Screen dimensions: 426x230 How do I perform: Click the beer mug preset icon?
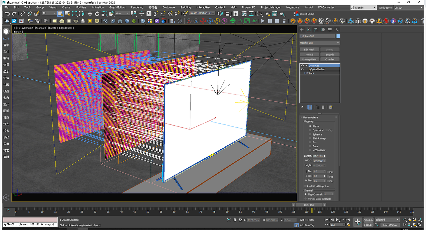365,21
